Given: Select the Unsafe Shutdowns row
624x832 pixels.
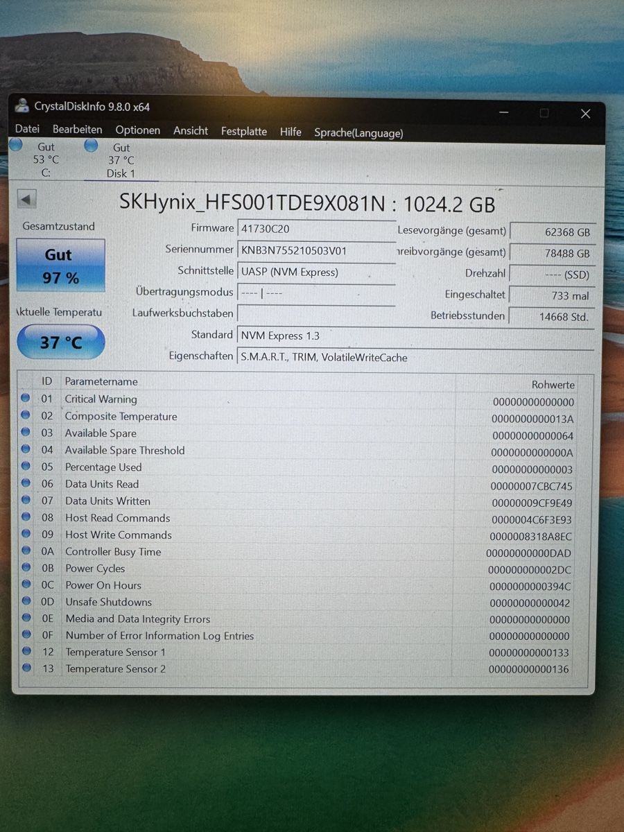Looking at the screenshot, I should [x=298, y=603].
